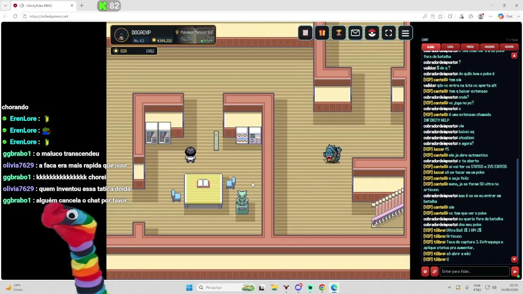Open the taskbar volume control
This screenshot has height=294, width=523.
click(x=494, y=287)
